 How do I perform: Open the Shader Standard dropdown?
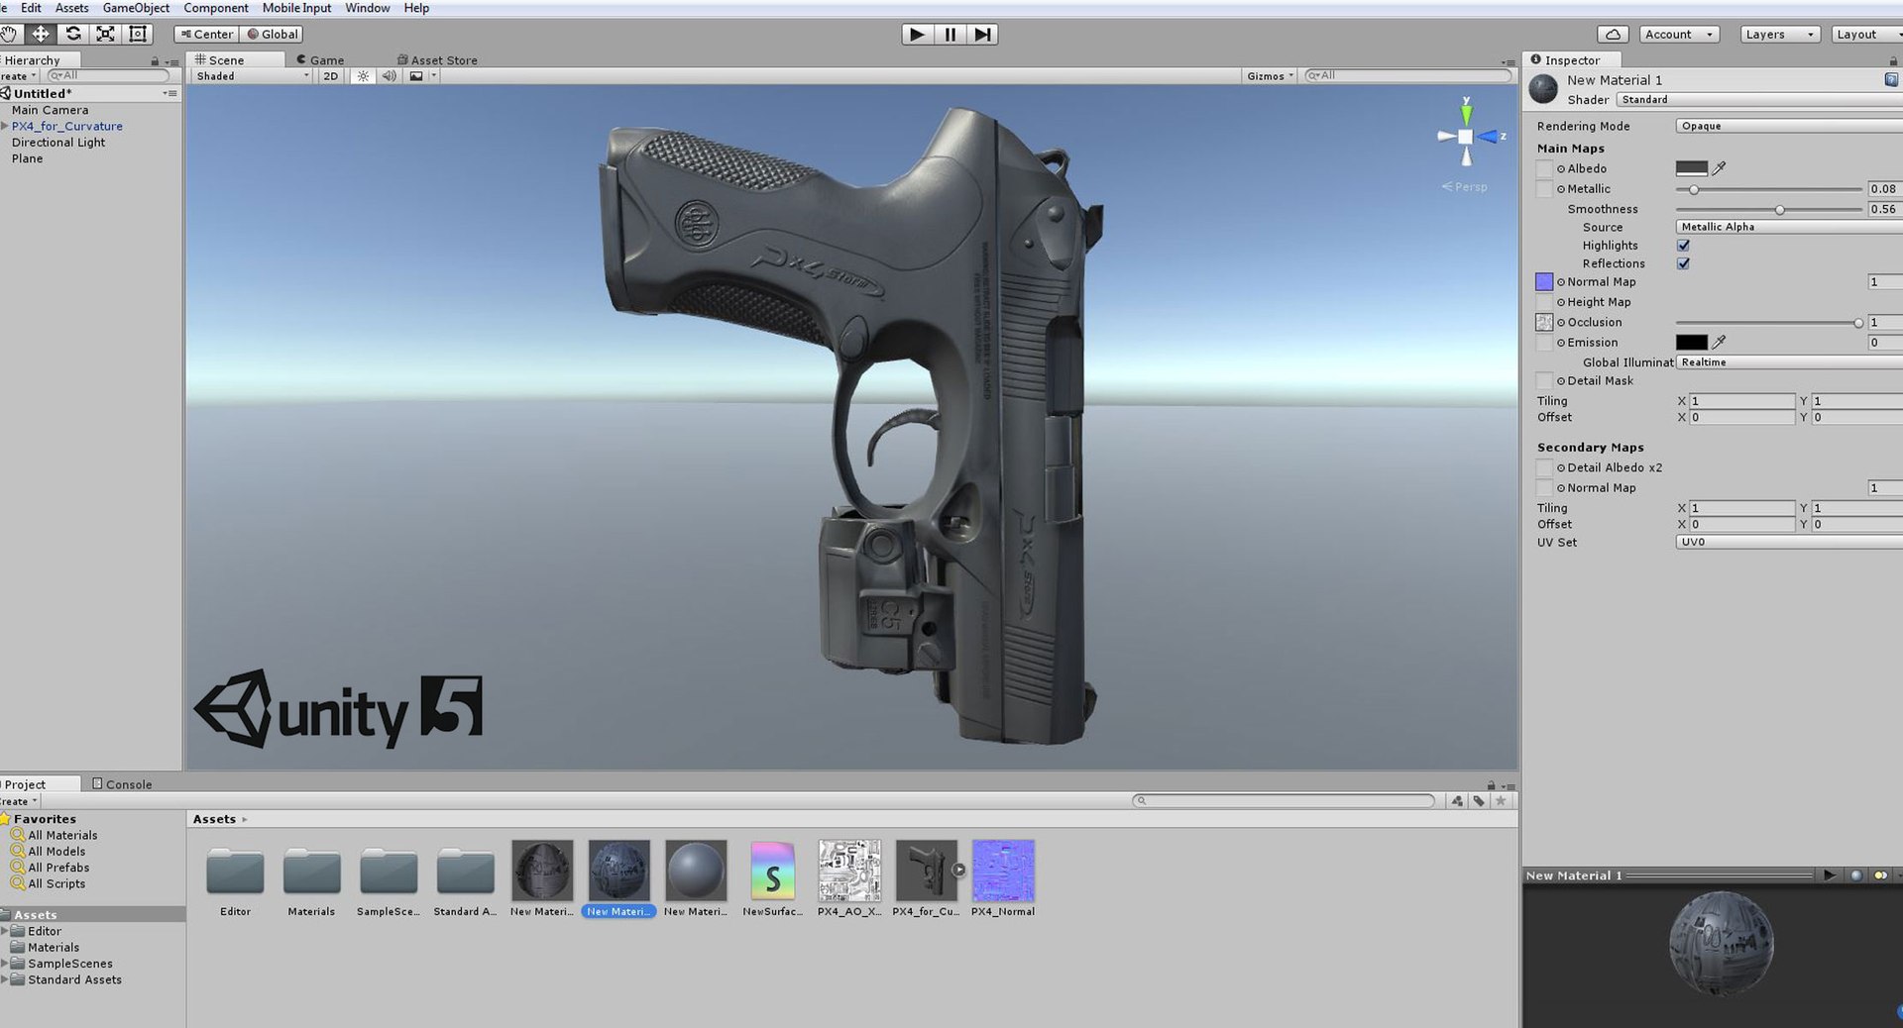(x=1759, y=99)
